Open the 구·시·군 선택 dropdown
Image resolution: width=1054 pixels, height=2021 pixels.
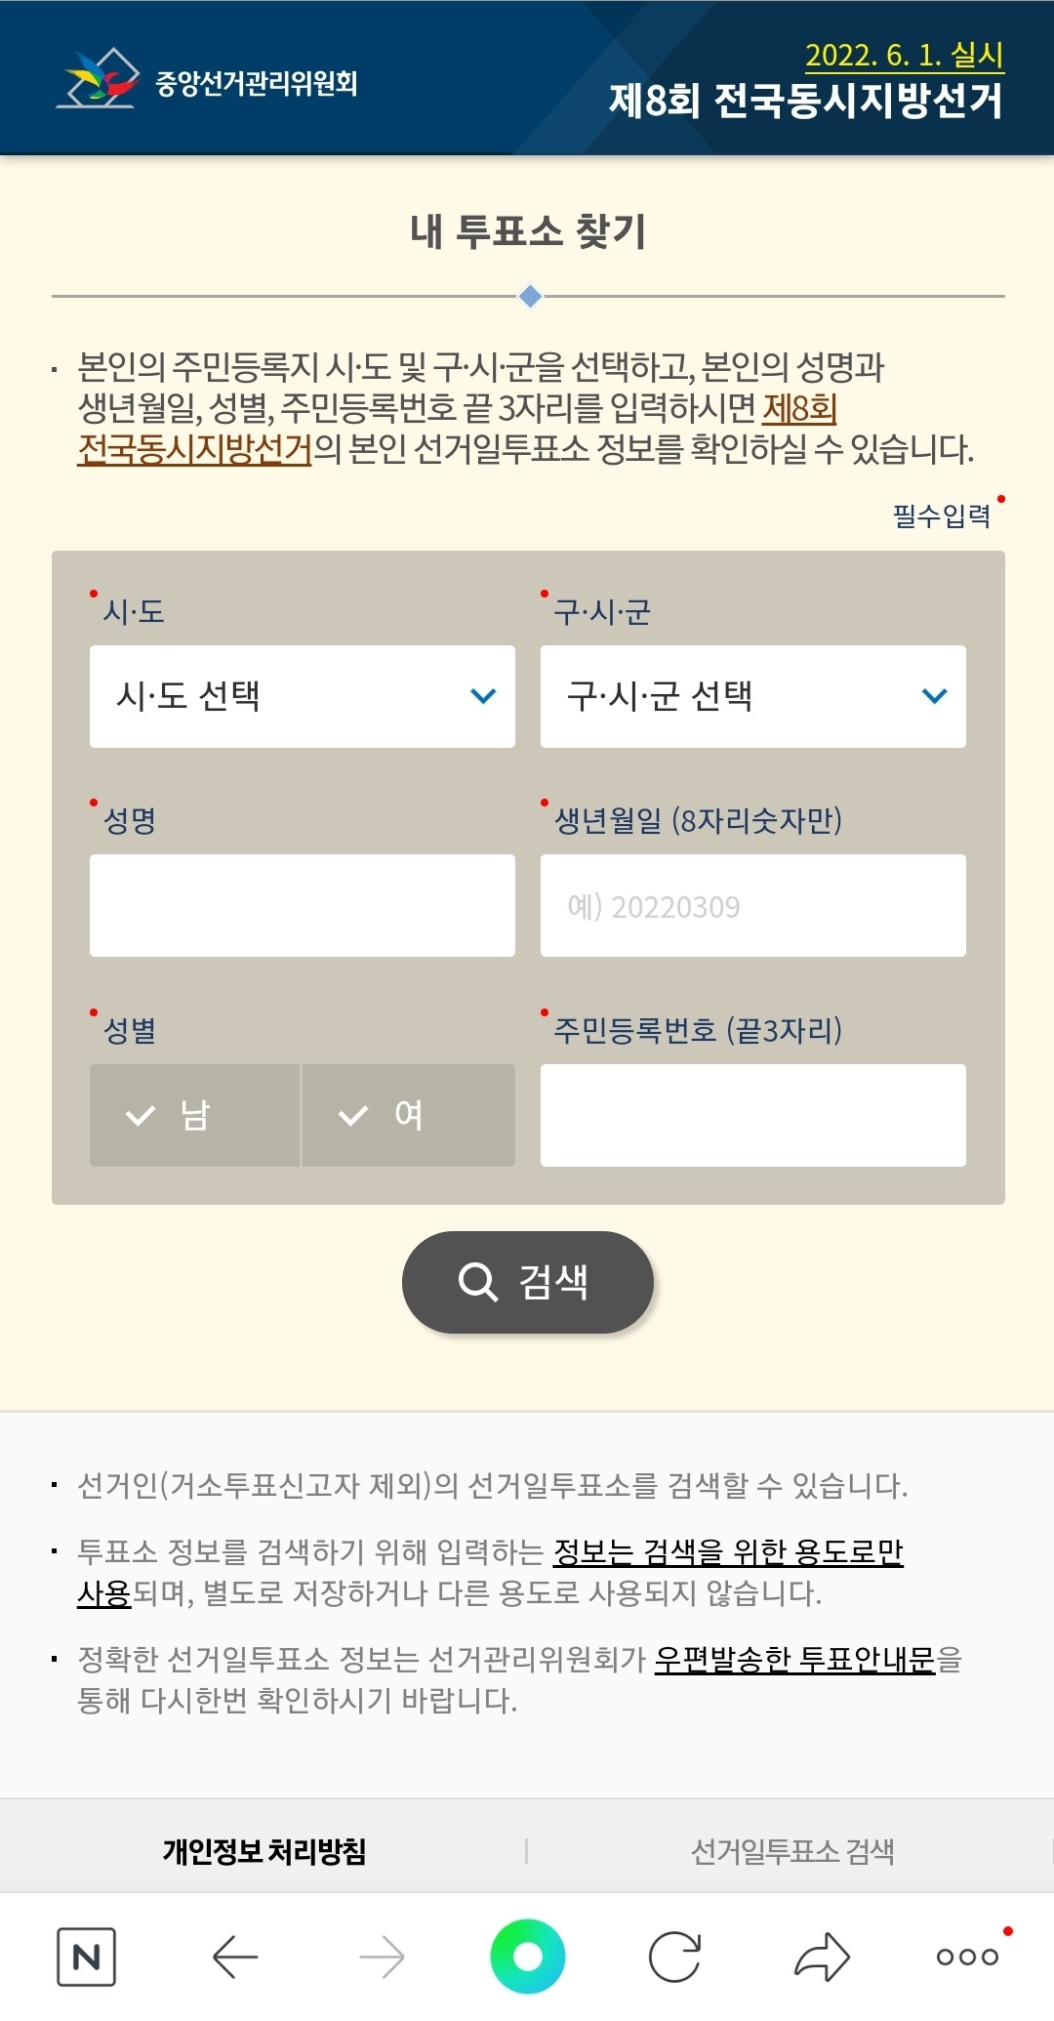pos(751,696)
